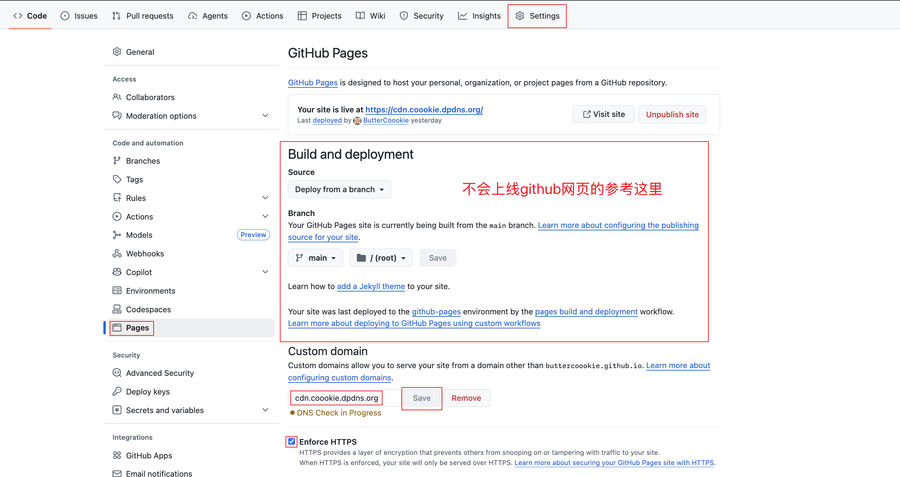900x477 pixels.
Task: Open the main branch selector dropdown
Action: tap(315, 258)
